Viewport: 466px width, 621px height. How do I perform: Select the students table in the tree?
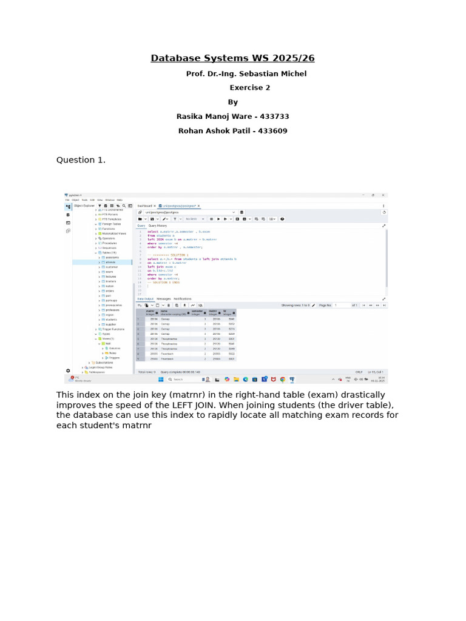click(x=112, y=320)
